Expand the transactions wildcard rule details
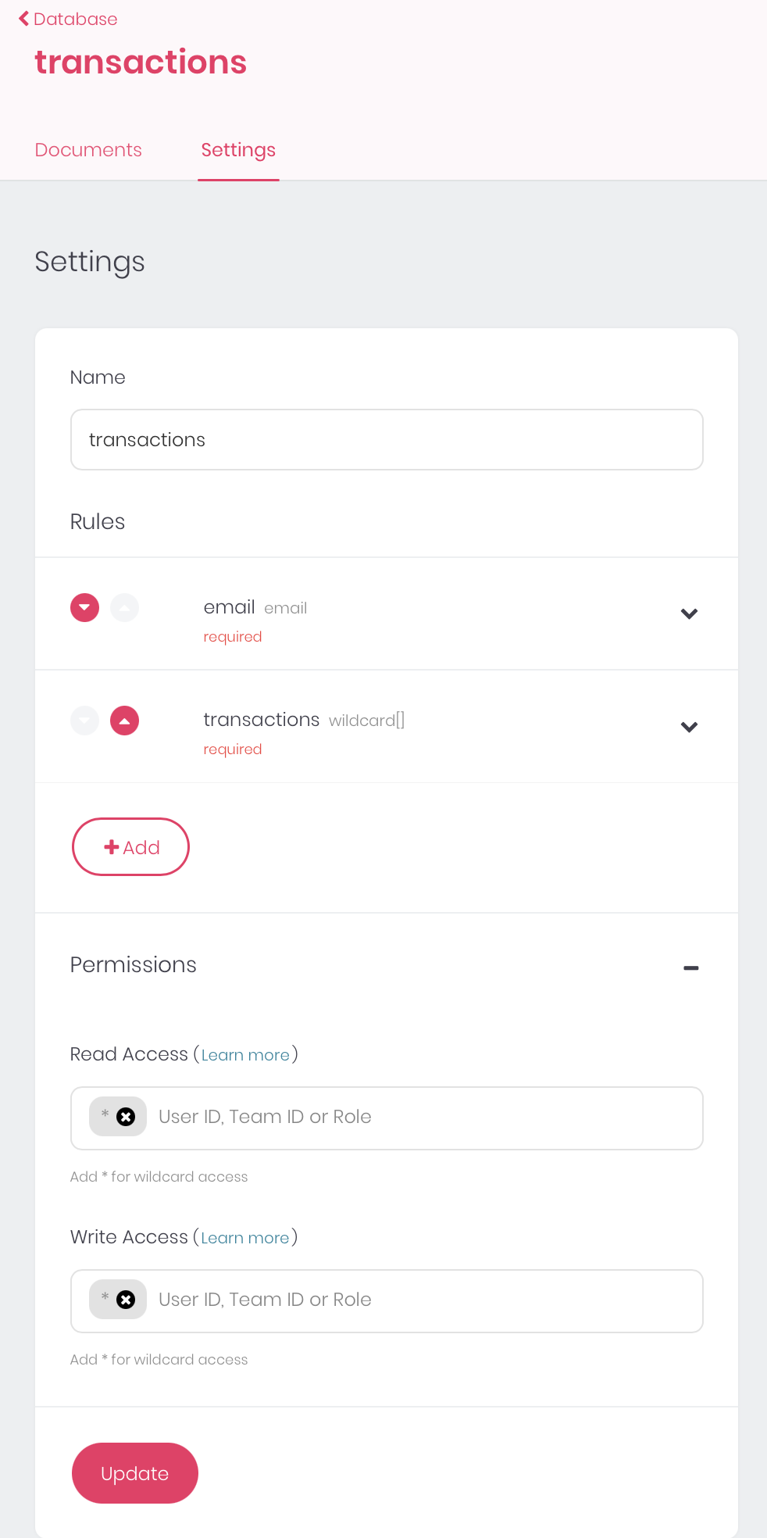 [689, 727]
